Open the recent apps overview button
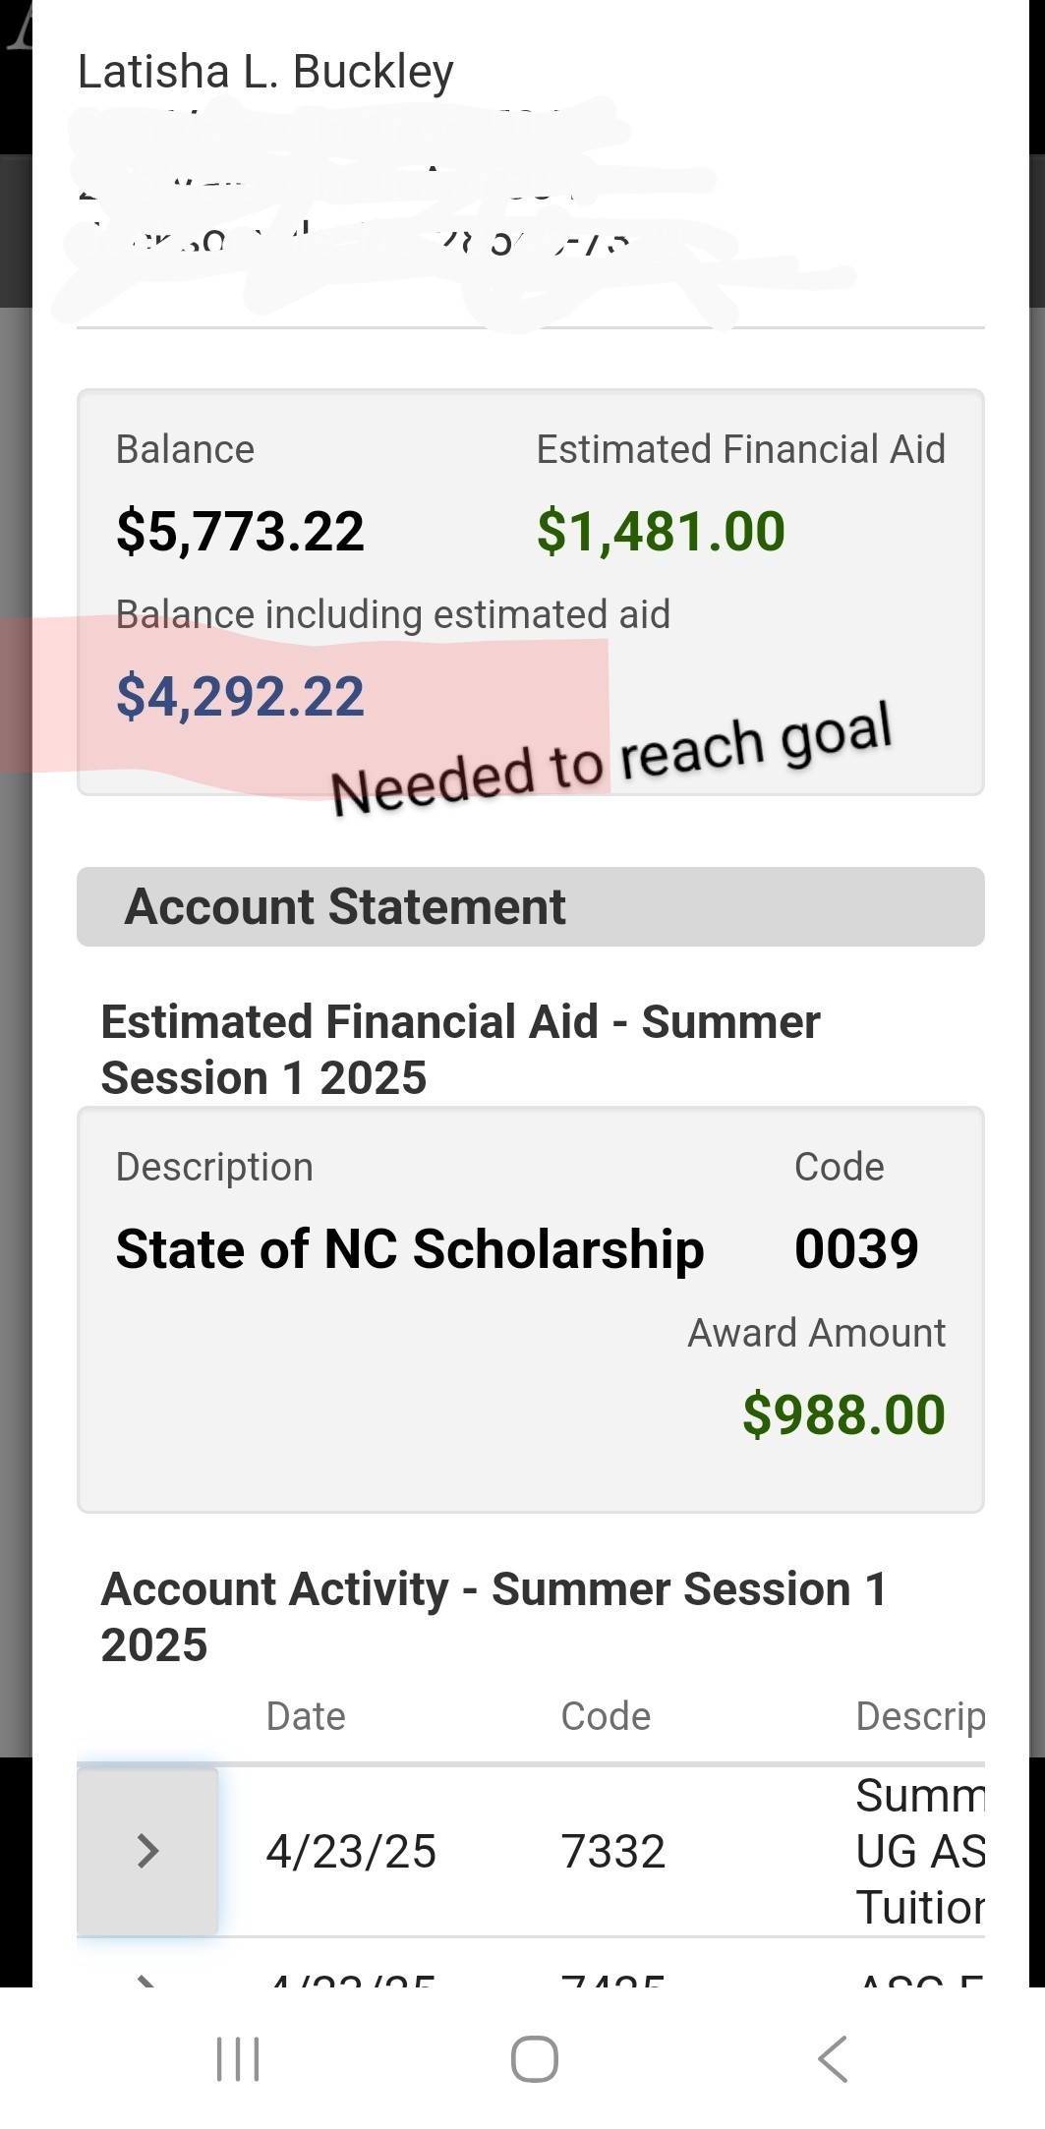Image resolution: width=1045 pixels, height=2129 pixels. (238, 2058)
